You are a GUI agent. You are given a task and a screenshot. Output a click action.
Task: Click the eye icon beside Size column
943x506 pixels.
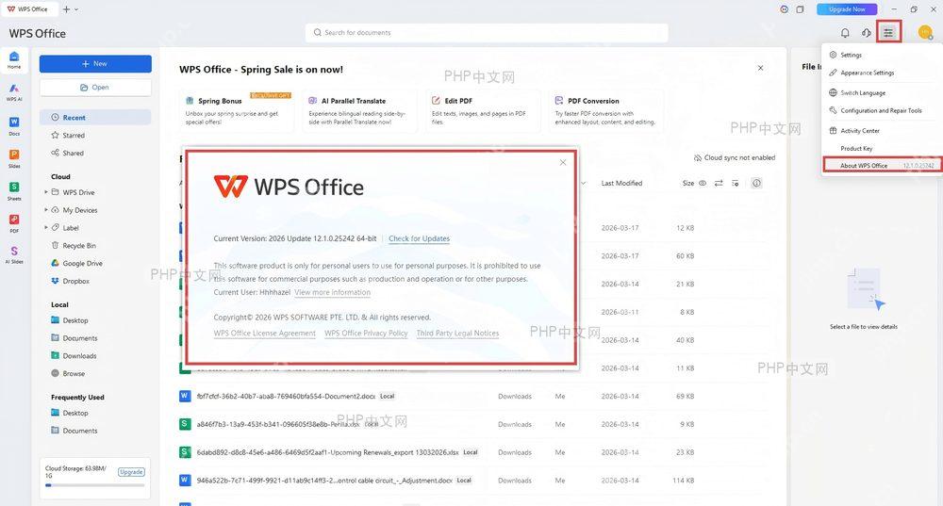point(702,184)
